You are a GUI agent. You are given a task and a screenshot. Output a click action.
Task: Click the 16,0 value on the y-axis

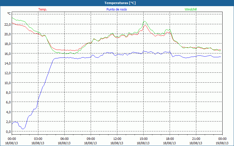(x=8, y=54)
